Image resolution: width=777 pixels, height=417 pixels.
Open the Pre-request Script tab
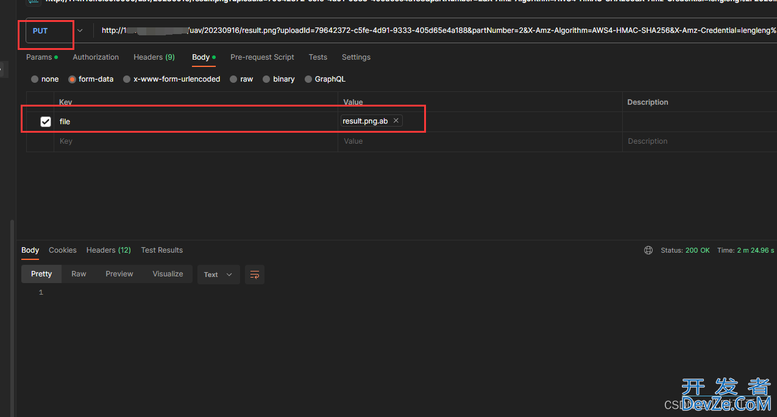(262, 57)
